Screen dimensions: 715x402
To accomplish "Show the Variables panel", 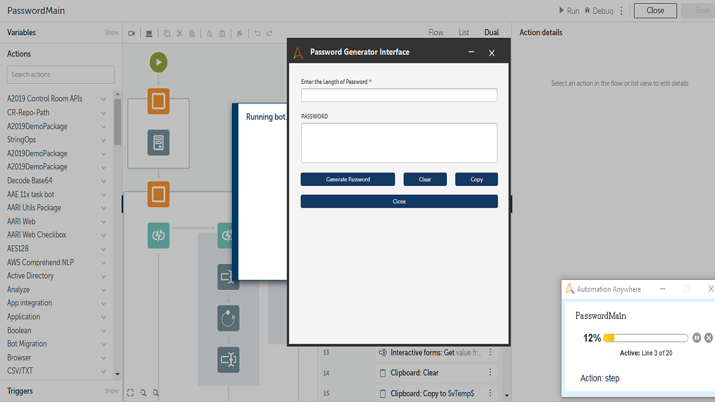I will (112, 32).
